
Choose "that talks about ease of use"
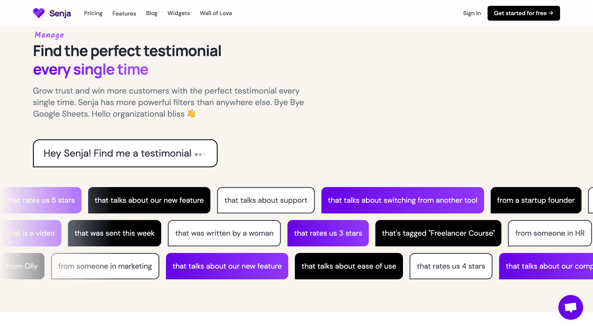click(349, 266)
